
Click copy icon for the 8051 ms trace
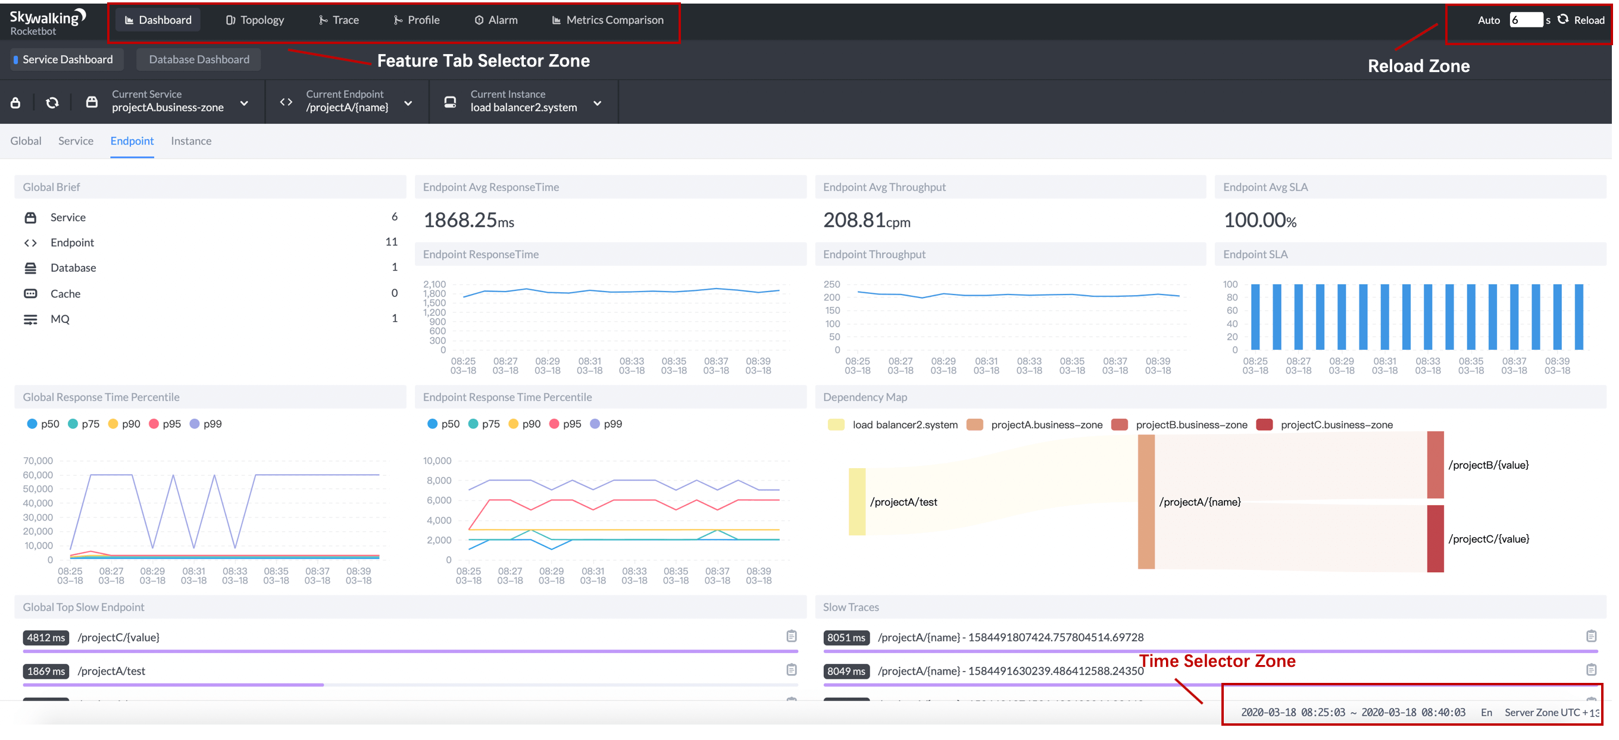1590,636
